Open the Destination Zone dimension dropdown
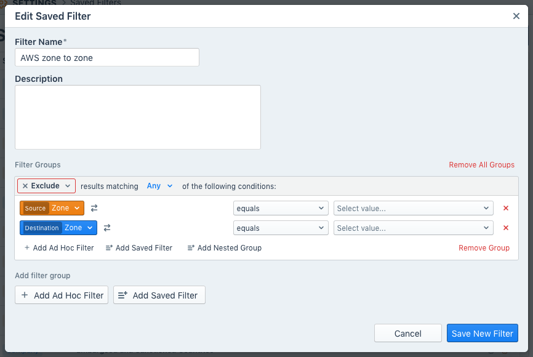 pos(58,228)
